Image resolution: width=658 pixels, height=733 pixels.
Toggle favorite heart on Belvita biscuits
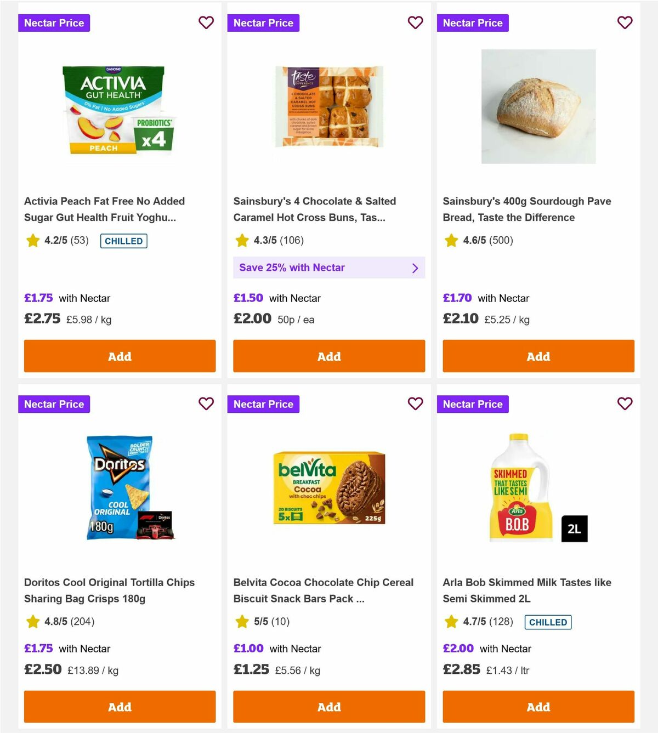[416, 404]
